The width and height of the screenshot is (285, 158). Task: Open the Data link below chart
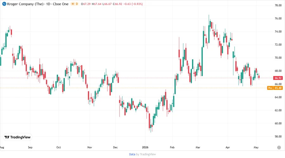(132, 155)
